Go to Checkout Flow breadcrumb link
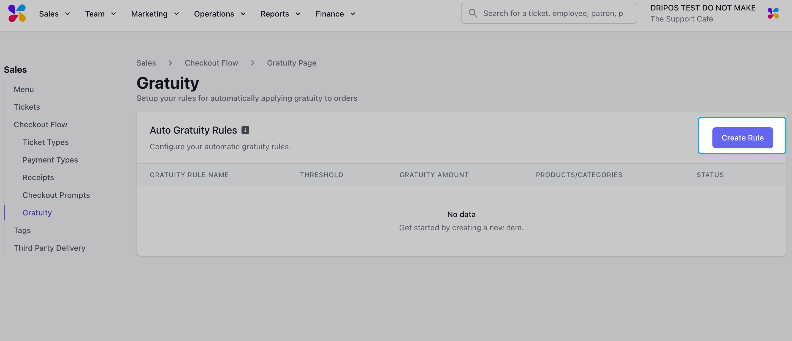Screen dimensions: 792x341 (211, 63)
